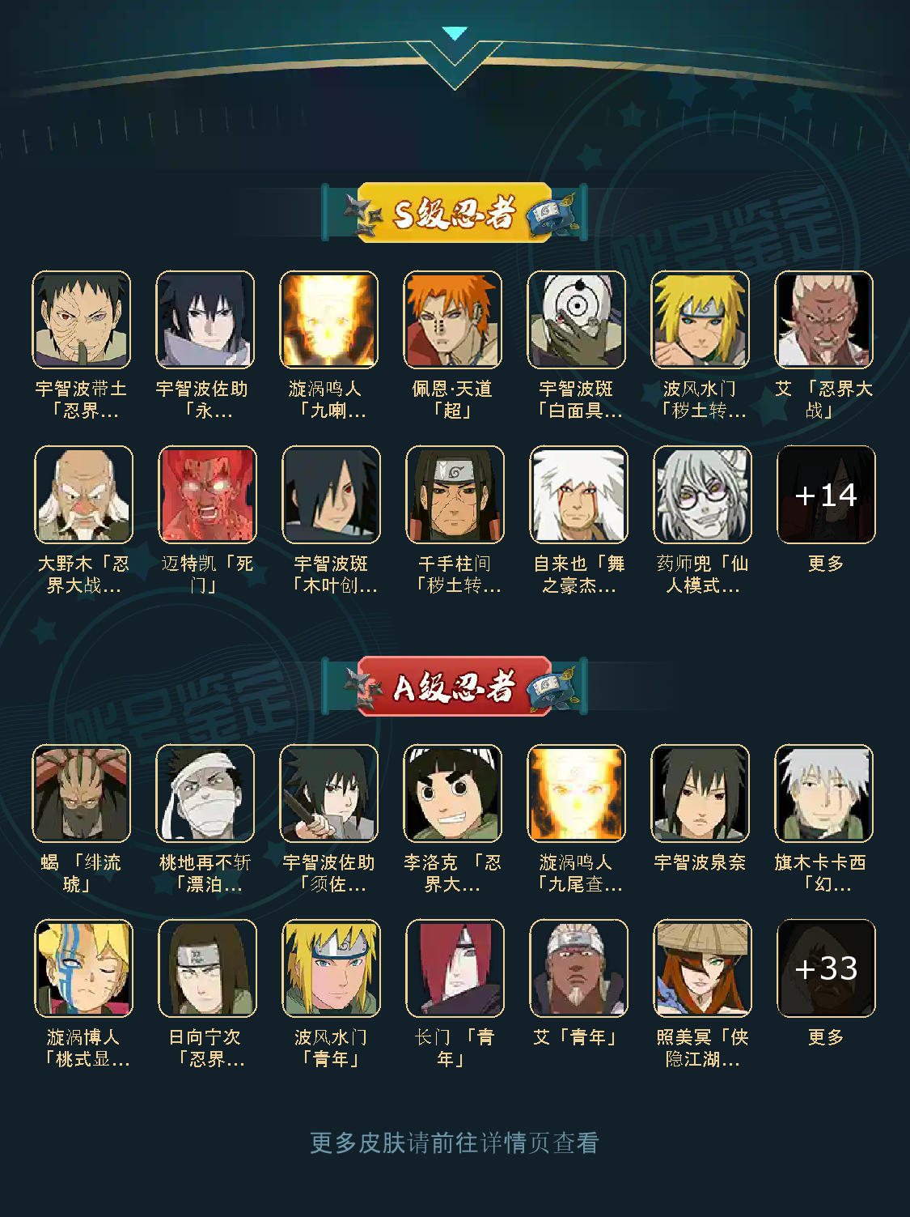Select the 长门「青年」 avatar
This screenshot has width=910, height=1217.
455,968
